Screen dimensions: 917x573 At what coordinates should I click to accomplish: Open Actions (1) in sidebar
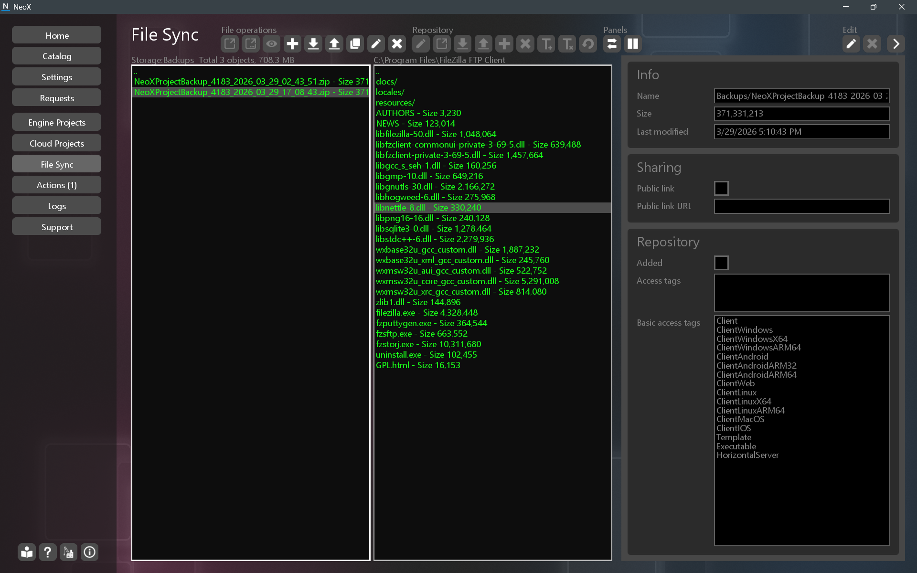point(57,185)
